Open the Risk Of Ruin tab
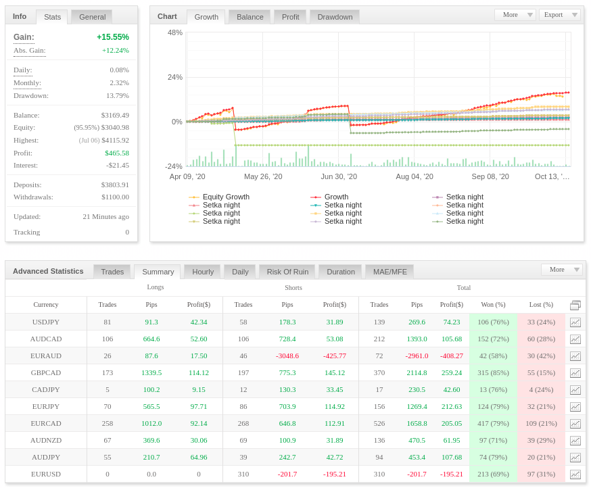 (287, 272)
